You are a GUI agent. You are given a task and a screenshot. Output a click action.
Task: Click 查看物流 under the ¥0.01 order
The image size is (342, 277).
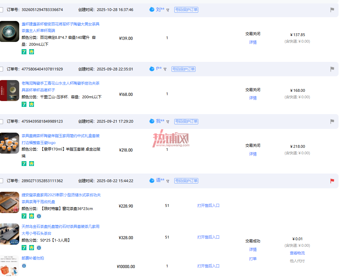[x=297, y=253]
